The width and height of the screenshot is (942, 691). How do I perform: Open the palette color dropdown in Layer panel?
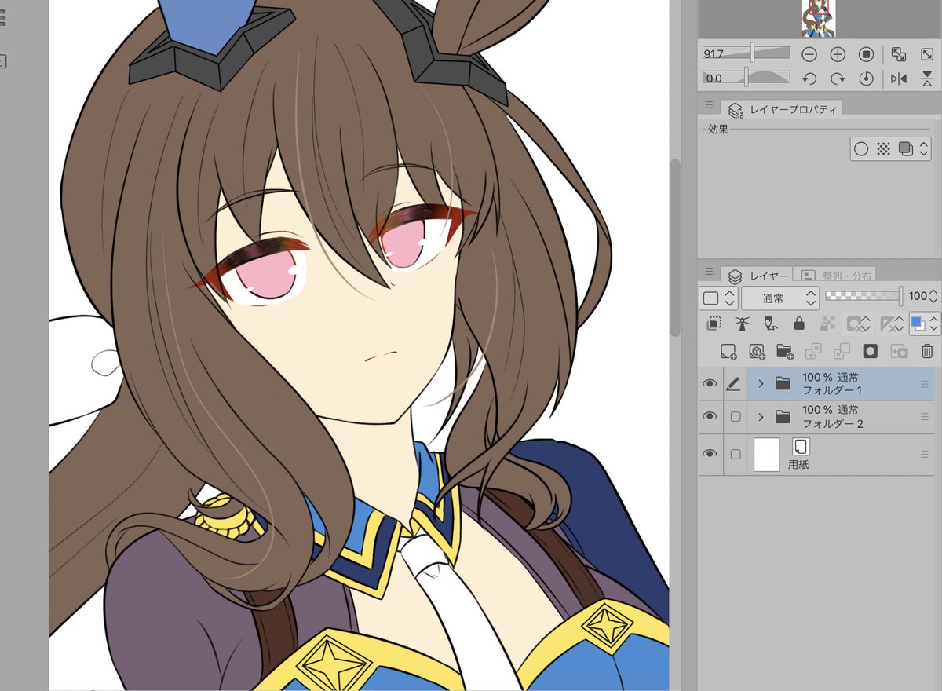tap(718, 298)
